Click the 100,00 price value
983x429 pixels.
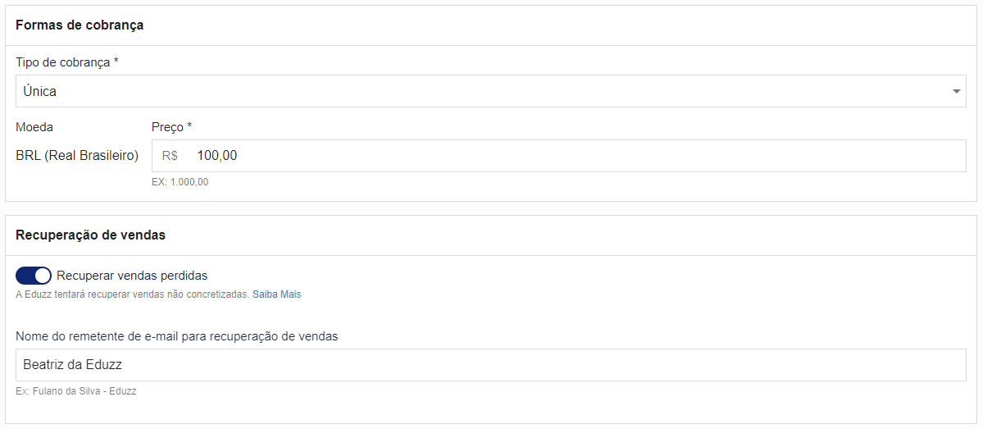coord(217,156)
